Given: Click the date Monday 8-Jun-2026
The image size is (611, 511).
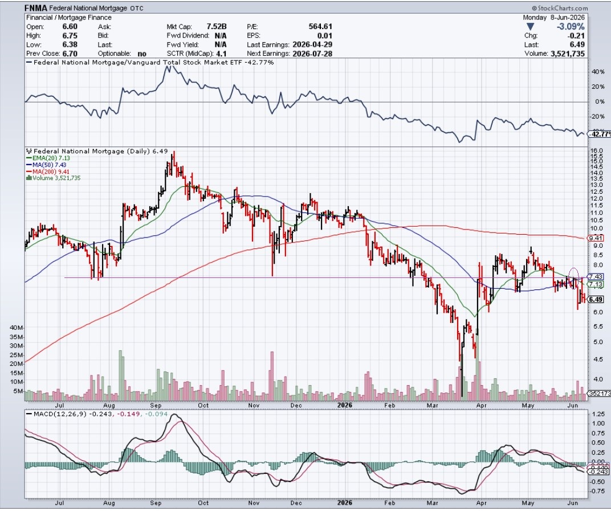Looking at the screenshot, I should pos(554,18).
